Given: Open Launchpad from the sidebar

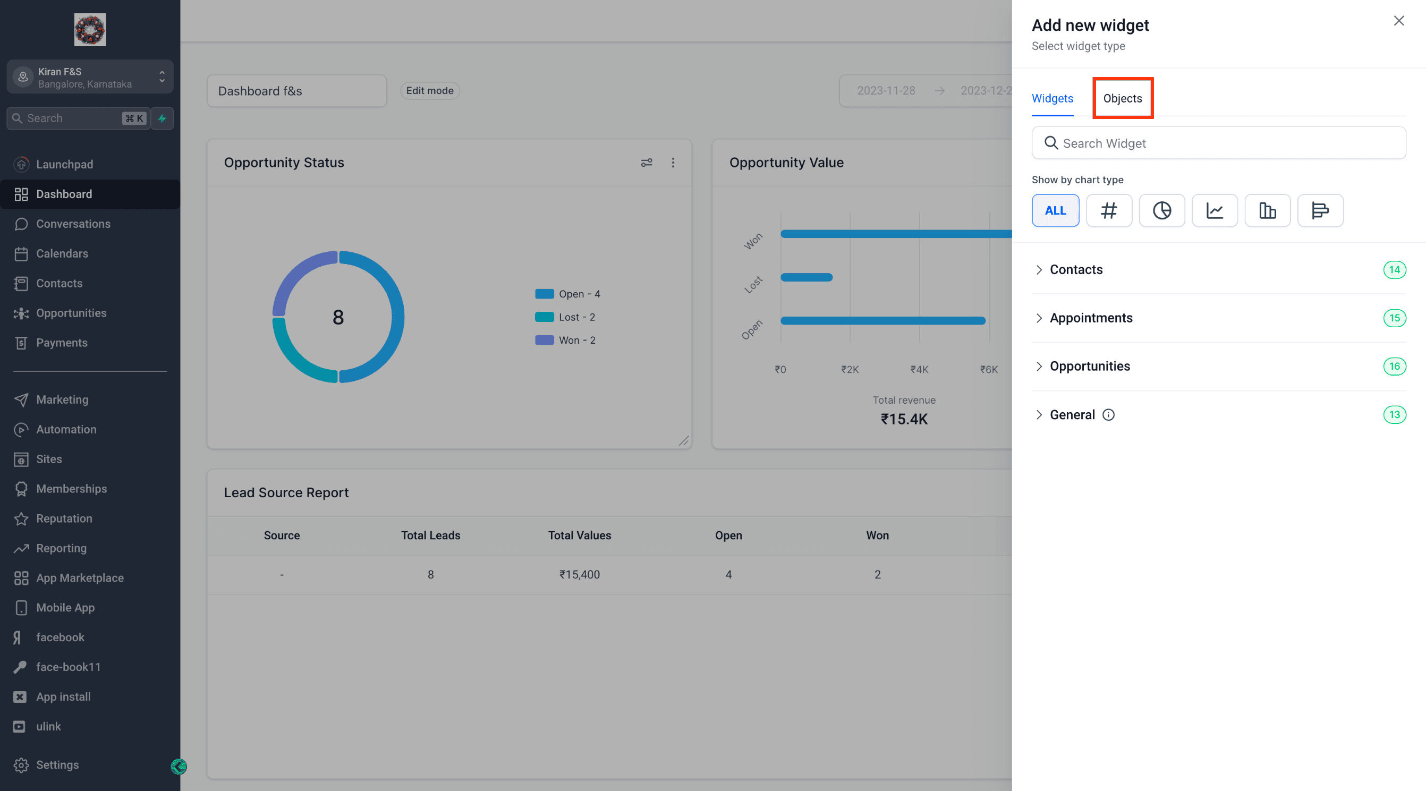Looking at the screenshot, I should point(90,164).
